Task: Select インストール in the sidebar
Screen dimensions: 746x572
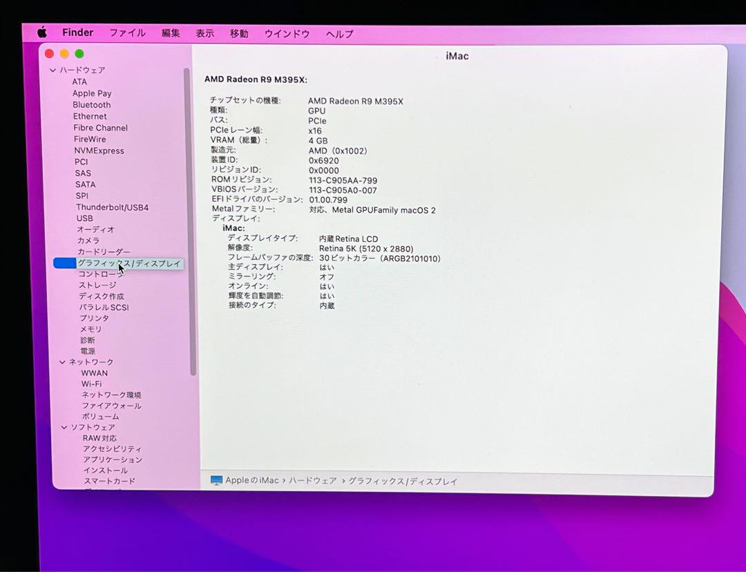Action: point(106,470)
